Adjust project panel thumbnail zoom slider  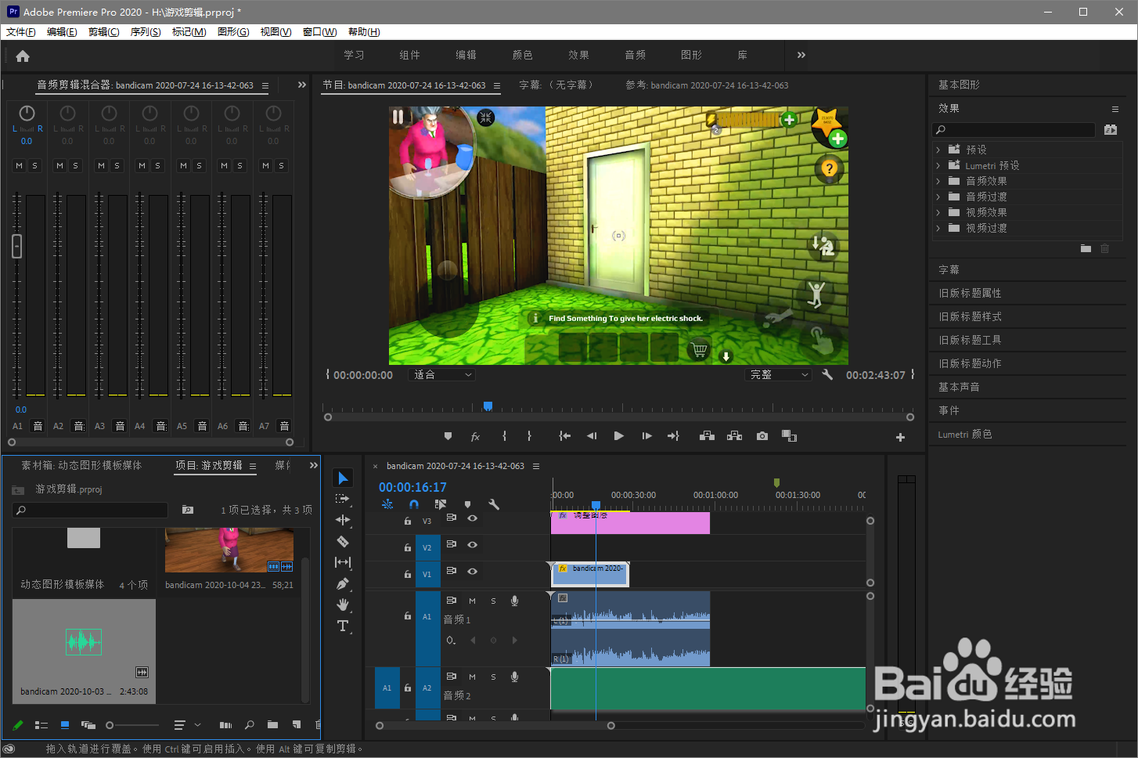110,725
